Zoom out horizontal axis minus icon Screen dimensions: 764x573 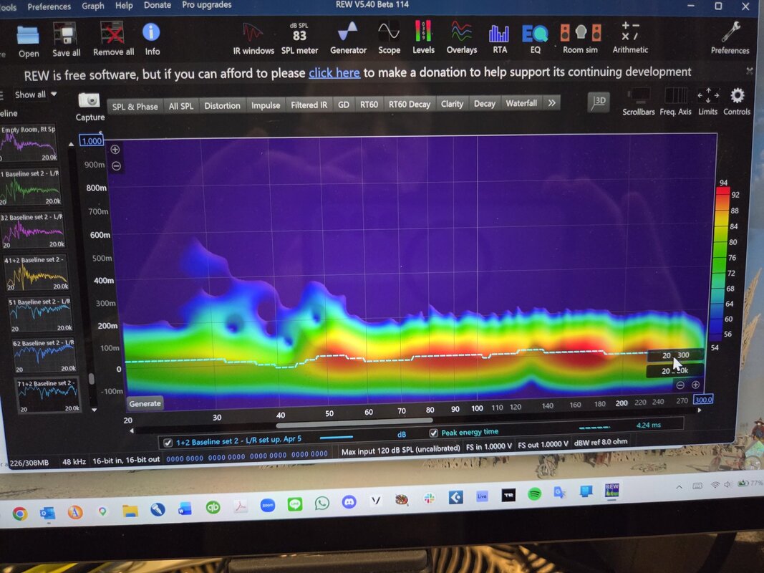[680, 385]
